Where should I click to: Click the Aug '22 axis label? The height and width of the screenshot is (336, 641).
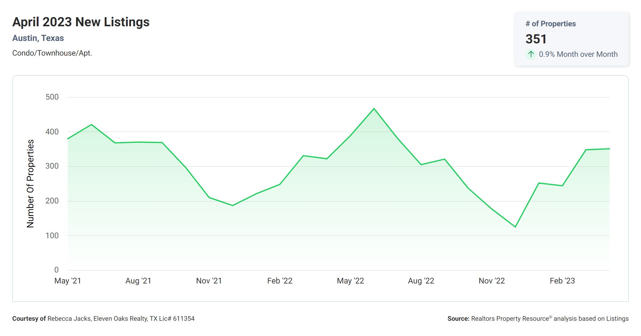(x=421, y=281)
